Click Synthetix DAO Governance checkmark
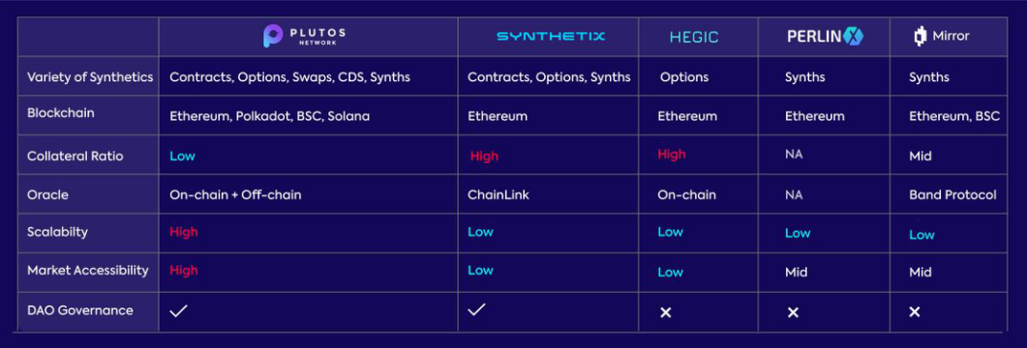Image resolution: width=1027 pixels, height=348 pixels. click(x=477, y=309)
